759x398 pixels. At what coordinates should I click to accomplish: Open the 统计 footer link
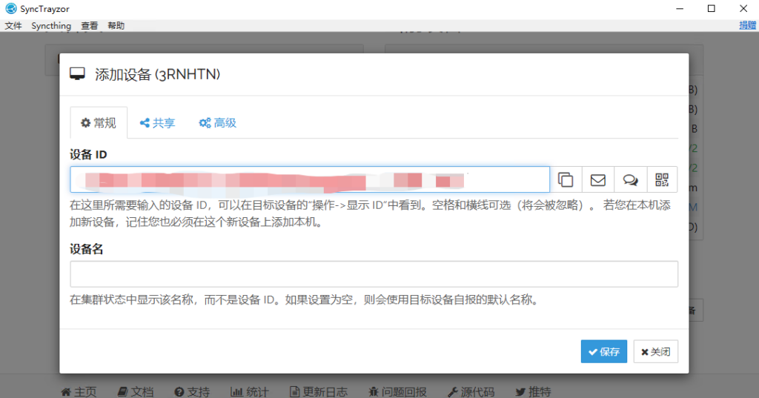249,392
